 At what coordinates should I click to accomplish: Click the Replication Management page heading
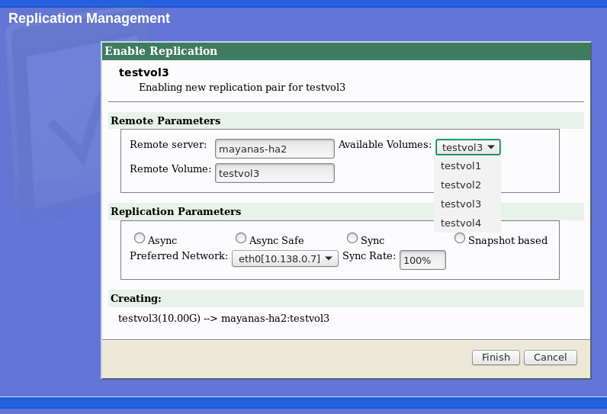point(89,18)
